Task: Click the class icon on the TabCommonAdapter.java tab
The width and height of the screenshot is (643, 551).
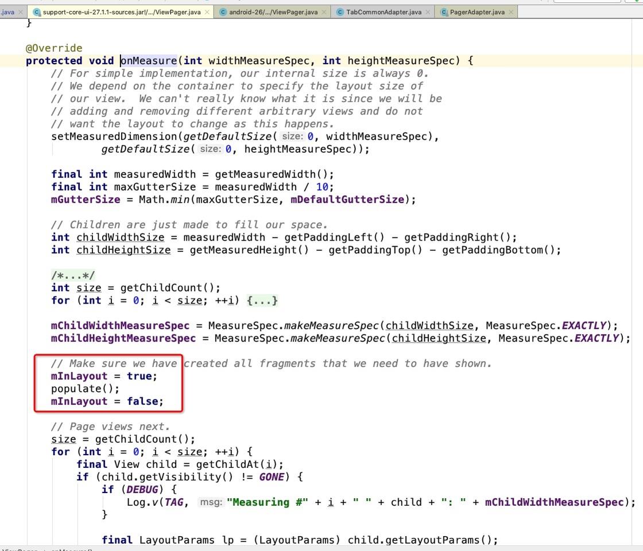Action: pyautogui.click(x=340, y=12)
